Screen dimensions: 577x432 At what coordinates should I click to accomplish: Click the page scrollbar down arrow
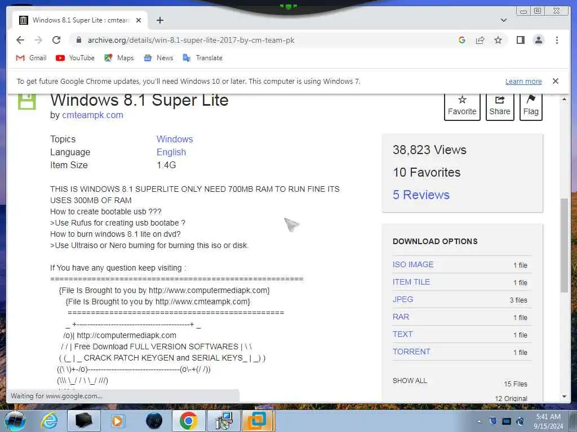(564, 397)
